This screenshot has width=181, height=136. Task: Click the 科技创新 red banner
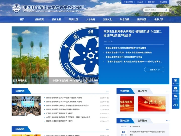pyautogui.click(x=152, y=104)
